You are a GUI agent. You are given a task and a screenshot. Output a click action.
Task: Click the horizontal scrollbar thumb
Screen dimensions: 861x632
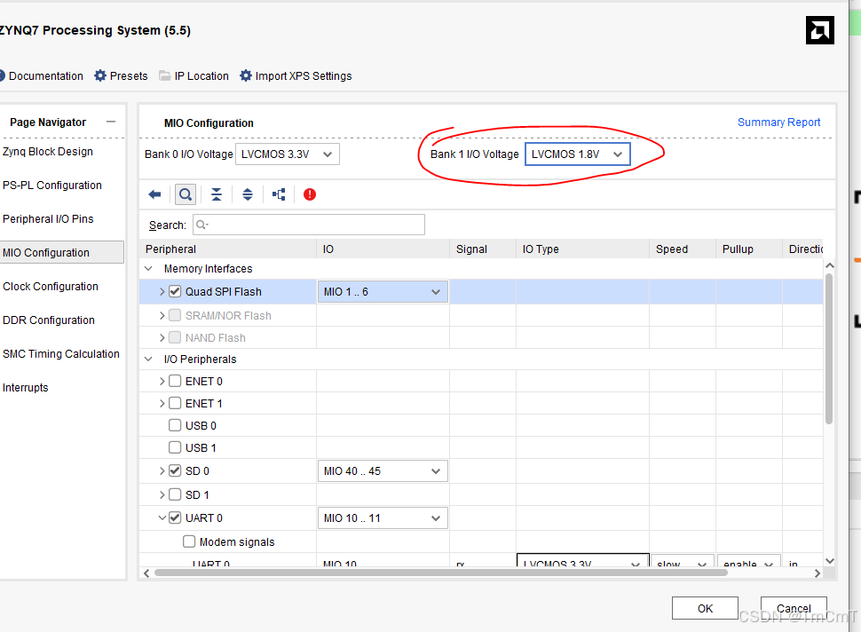click(441, 573)
